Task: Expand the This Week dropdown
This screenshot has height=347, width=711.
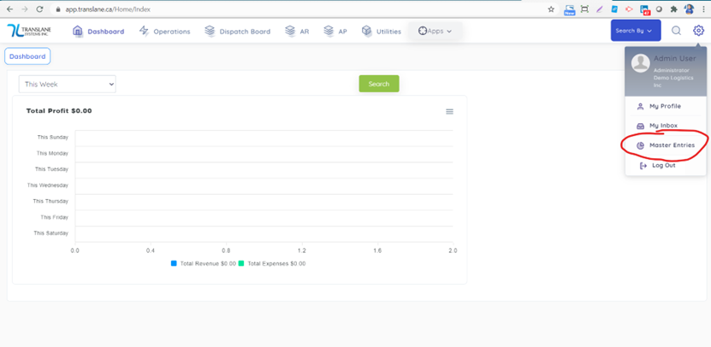Action: [x=67, y=84]
